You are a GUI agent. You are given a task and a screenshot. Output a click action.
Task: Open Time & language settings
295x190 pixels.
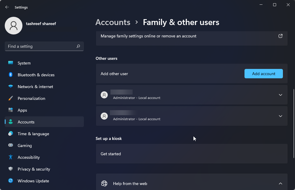[11, 134]
